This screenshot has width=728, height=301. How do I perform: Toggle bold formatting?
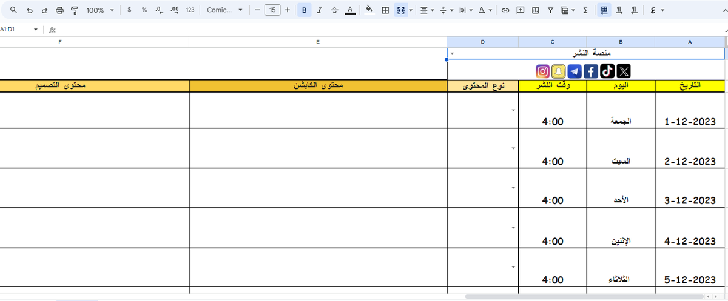point(304,10)
